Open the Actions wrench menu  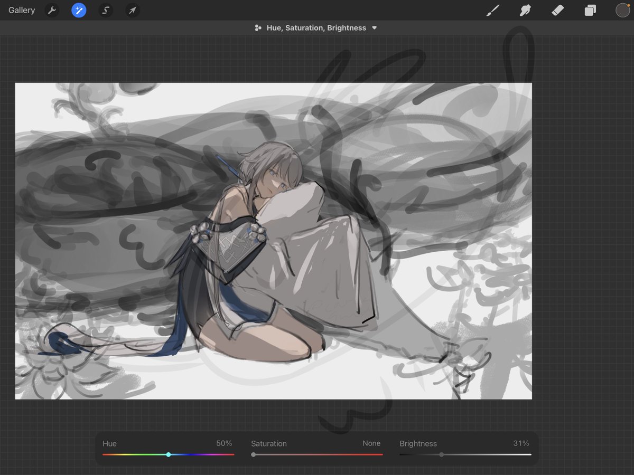(52, 10)
